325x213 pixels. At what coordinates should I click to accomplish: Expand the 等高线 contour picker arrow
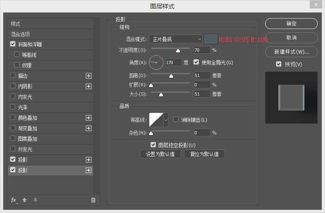click(x=166, y=119)
